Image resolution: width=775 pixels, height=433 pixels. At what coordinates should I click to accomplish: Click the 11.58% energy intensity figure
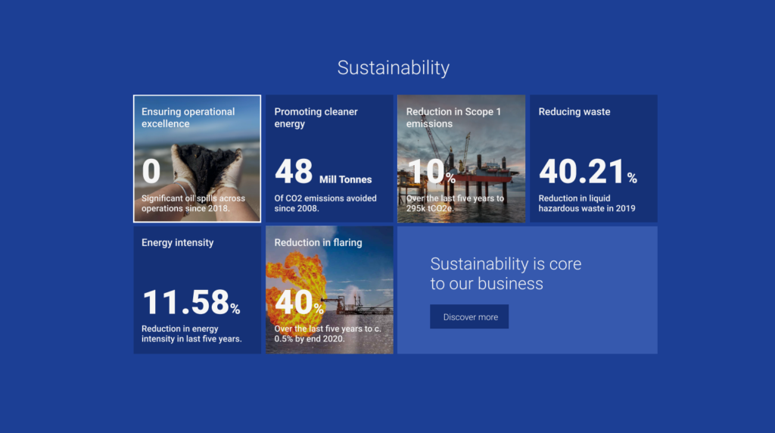[191, 303]
